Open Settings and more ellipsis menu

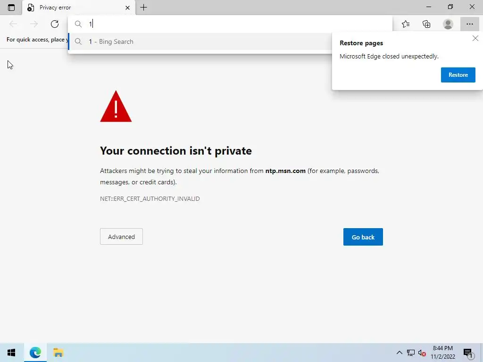click(x=469, y=24)
